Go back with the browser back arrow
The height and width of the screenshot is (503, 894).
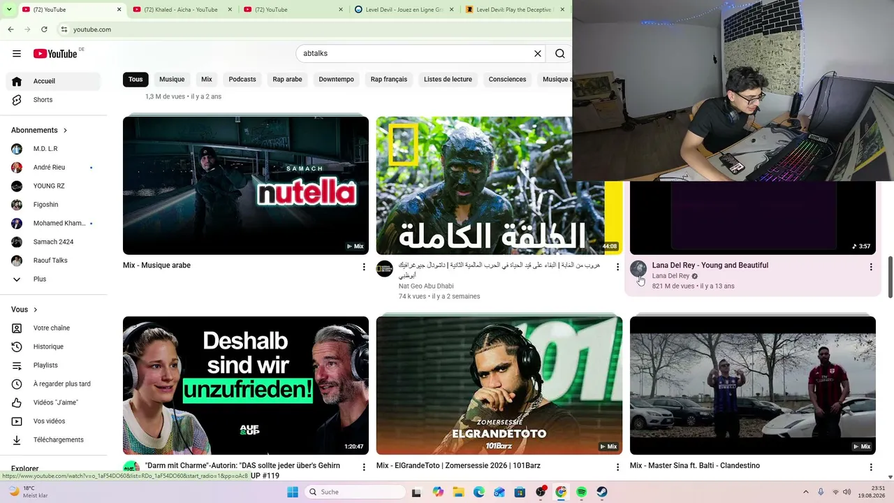10,29
